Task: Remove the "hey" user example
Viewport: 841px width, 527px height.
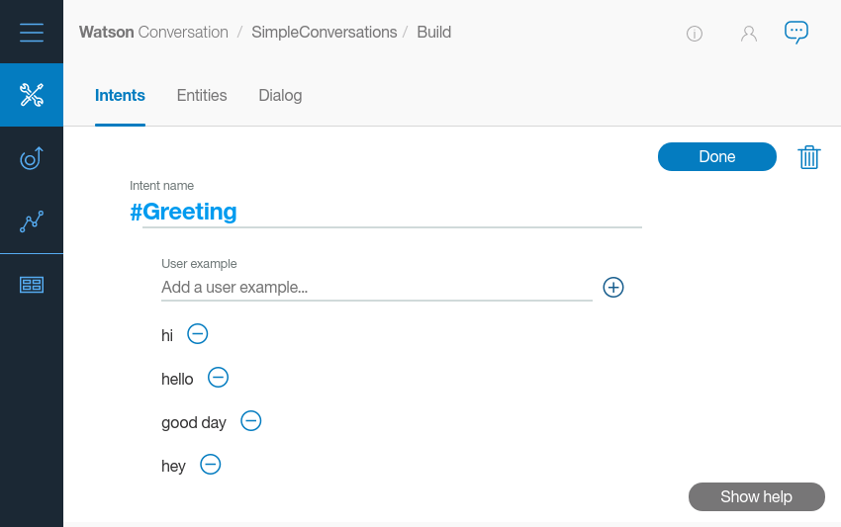Action: pyautogui.click(x=211, y=465)
